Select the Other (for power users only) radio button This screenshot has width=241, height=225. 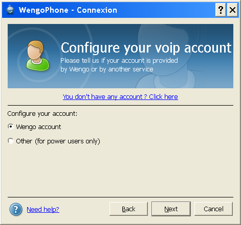[11, 141]
